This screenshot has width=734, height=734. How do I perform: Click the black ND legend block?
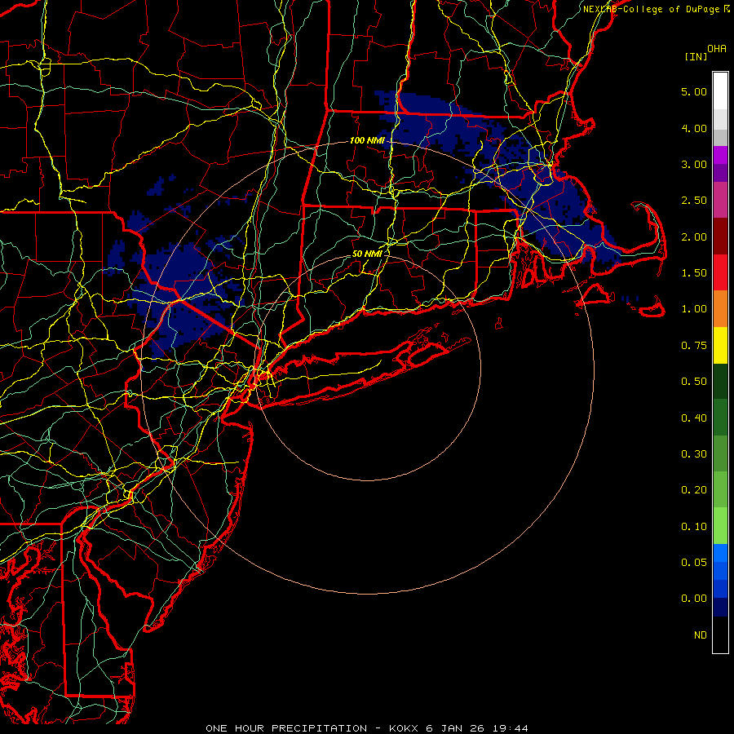[x=720, y=635]
